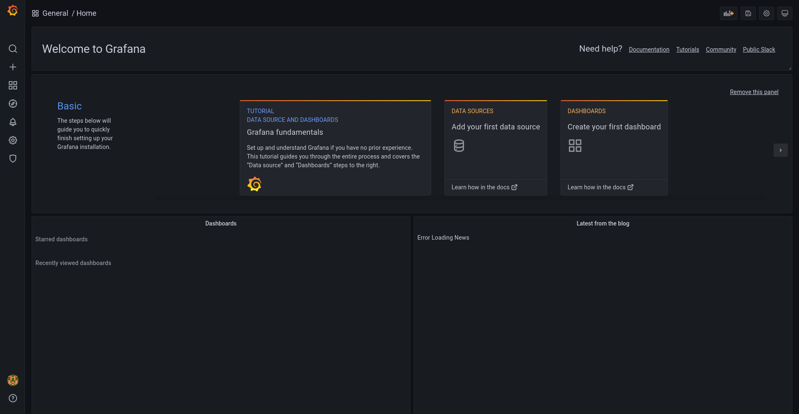This screenshot has width=799, height=414.
Task: Click the Add panel toolbar icon
Action: [729, 13]
